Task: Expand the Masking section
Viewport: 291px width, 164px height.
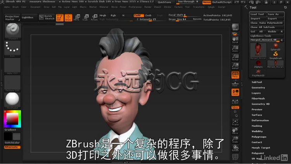Action: (x=257, y=126)
